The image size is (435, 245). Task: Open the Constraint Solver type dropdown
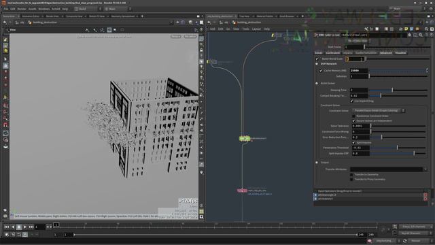click(379, 110)
